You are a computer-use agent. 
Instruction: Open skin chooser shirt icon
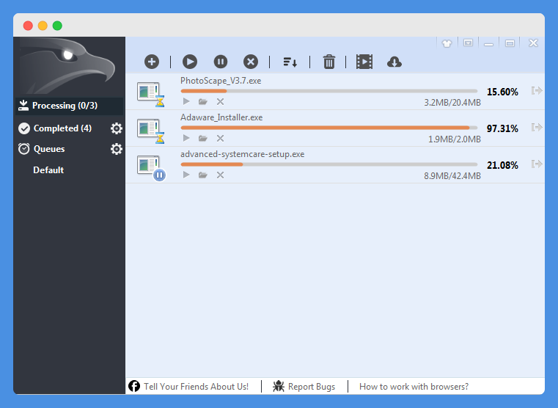[447, 43]
